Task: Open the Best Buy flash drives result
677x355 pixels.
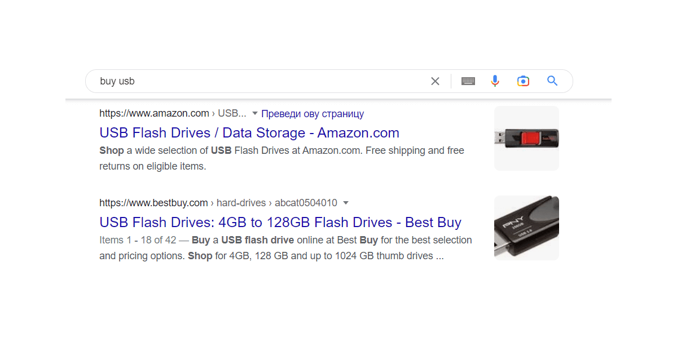Action: [280, 222]
